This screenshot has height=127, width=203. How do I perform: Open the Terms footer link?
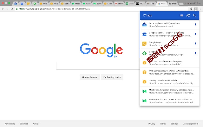[x=163, y=124]
